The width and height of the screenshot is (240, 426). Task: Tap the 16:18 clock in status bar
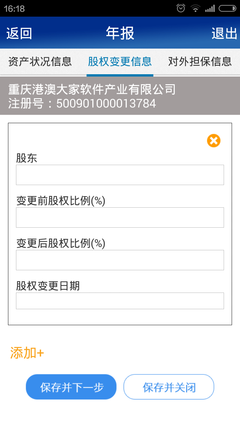(x=14, y=9)
